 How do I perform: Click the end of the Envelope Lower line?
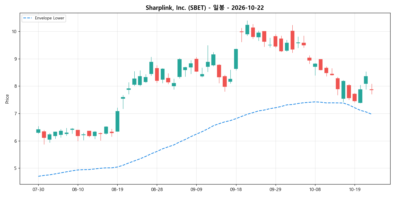point(371,114)
